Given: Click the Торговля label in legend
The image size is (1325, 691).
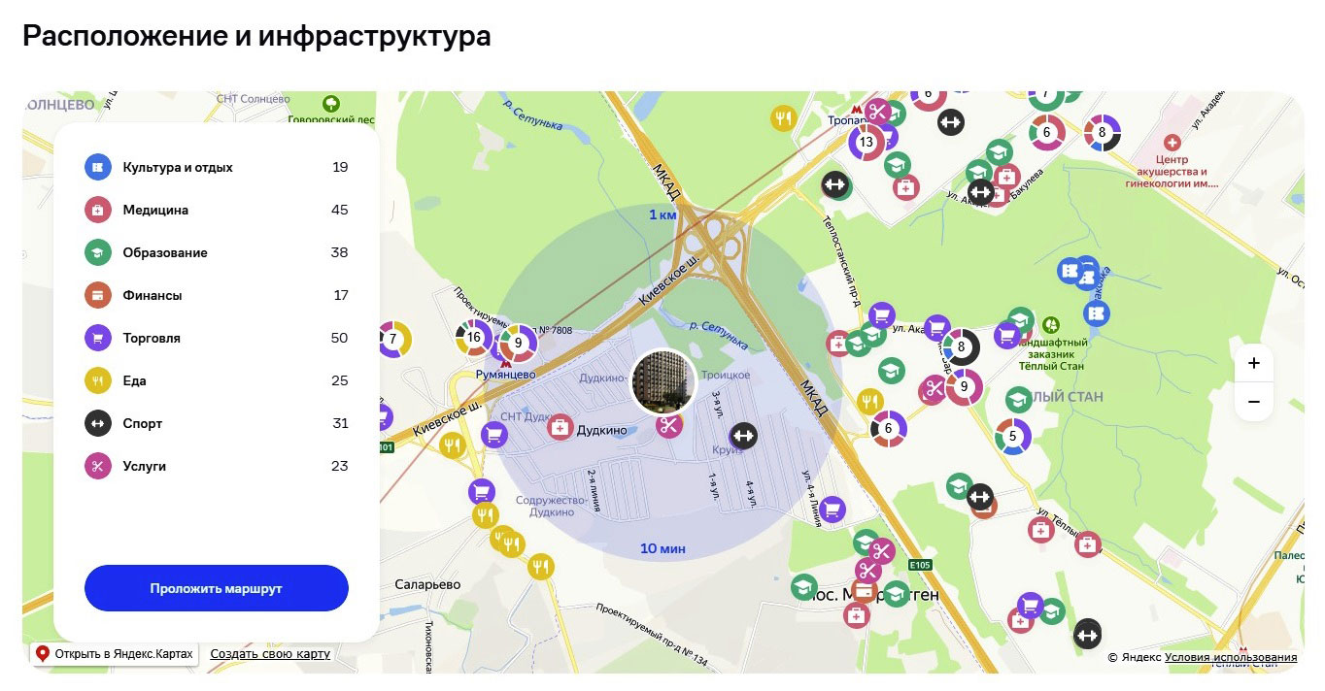Looking at the screenshot, I should pos(152,339).
